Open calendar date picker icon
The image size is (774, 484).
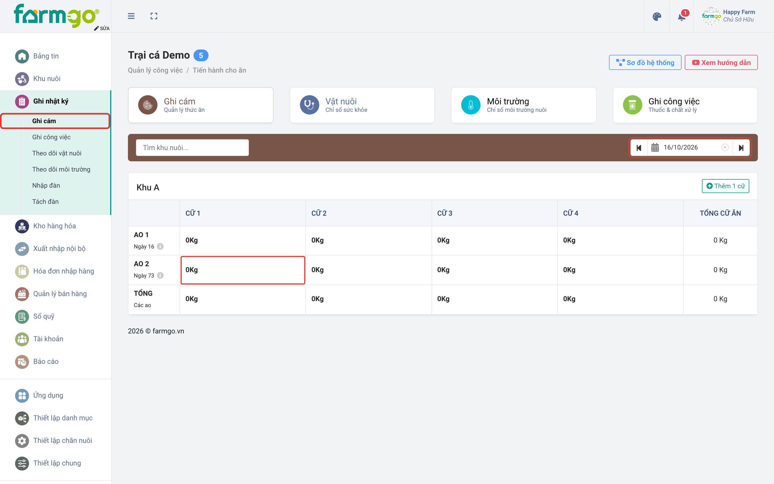click(655, 148)
